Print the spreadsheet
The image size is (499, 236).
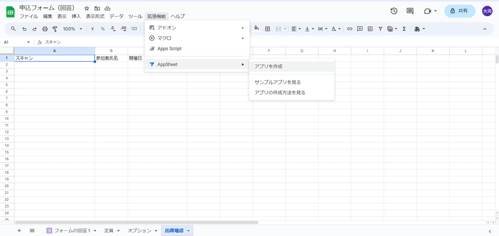(45, 29)
